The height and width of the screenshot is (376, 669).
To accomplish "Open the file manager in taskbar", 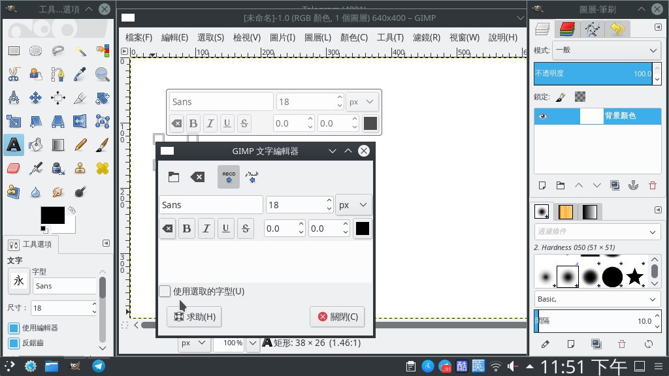I will (52, 366).
